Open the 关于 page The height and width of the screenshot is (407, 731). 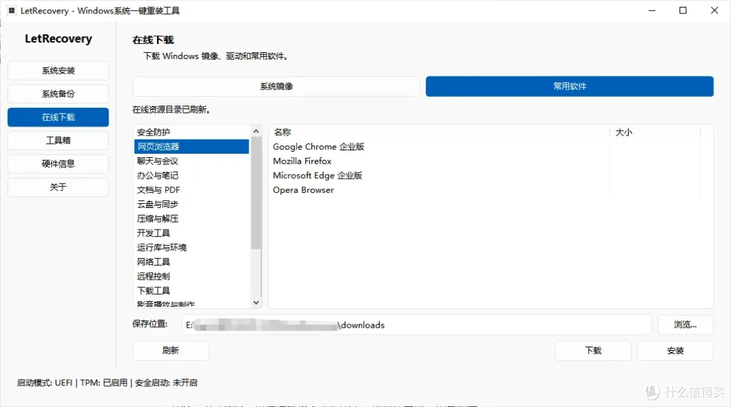58,187
